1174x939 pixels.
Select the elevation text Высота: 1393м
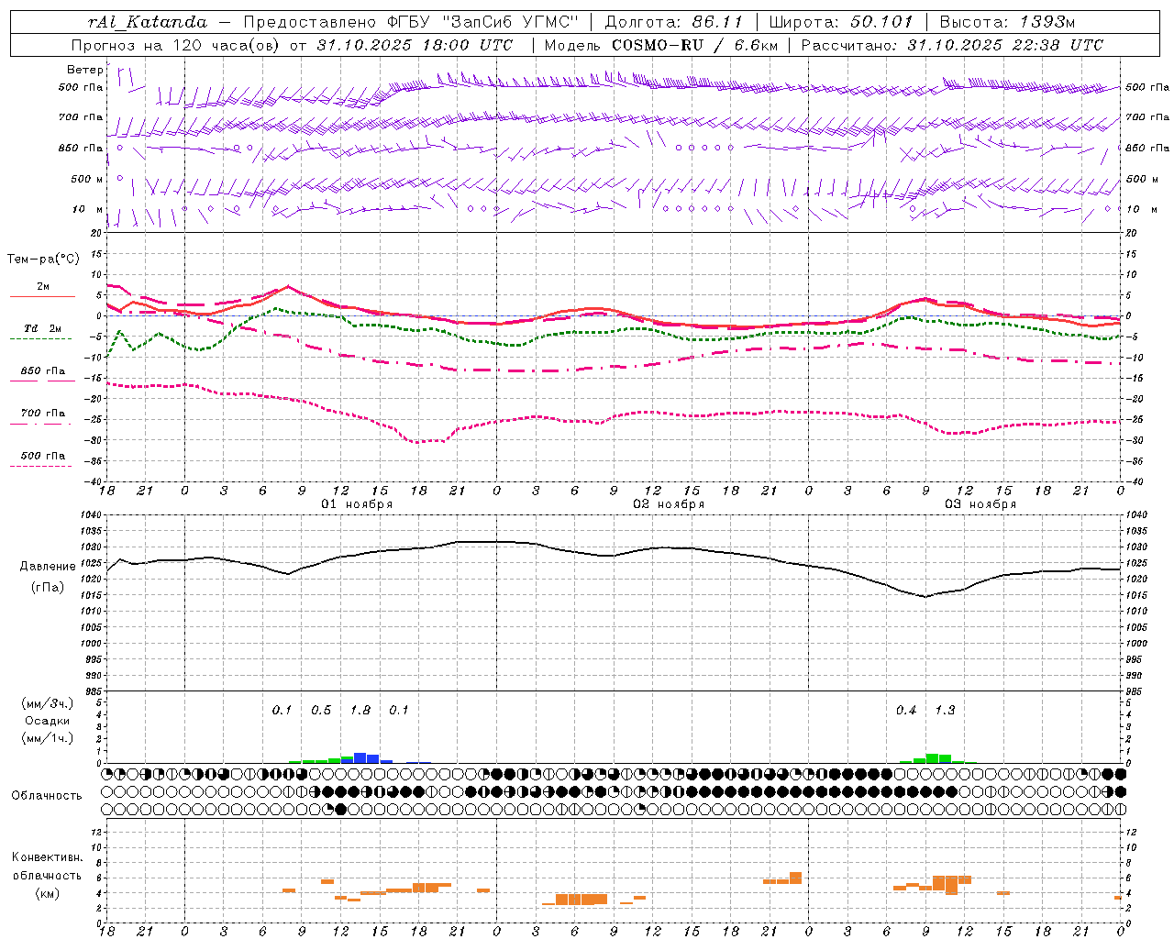pos(1007,22)
